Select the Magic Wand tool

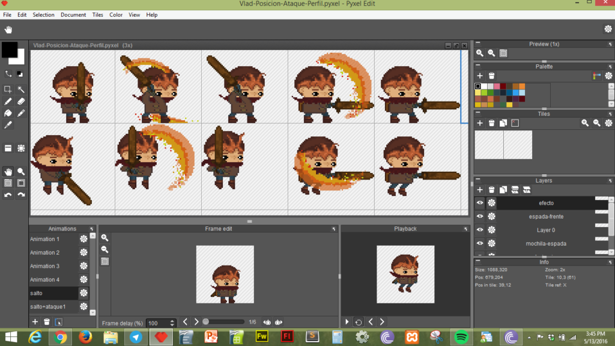point(22,90)
